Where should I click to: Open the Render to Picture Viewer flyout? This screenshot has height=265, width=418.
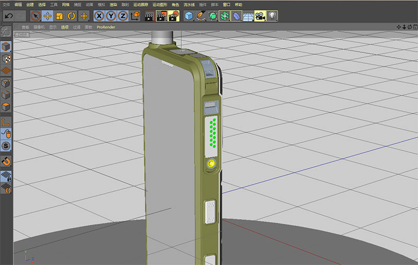(x=161, y=16)
